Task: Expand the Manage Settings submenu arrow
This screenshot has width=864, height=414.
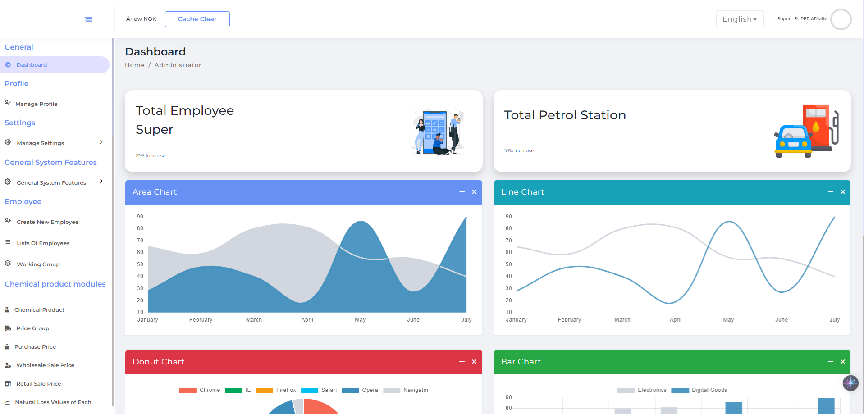Action: point(101,142)
